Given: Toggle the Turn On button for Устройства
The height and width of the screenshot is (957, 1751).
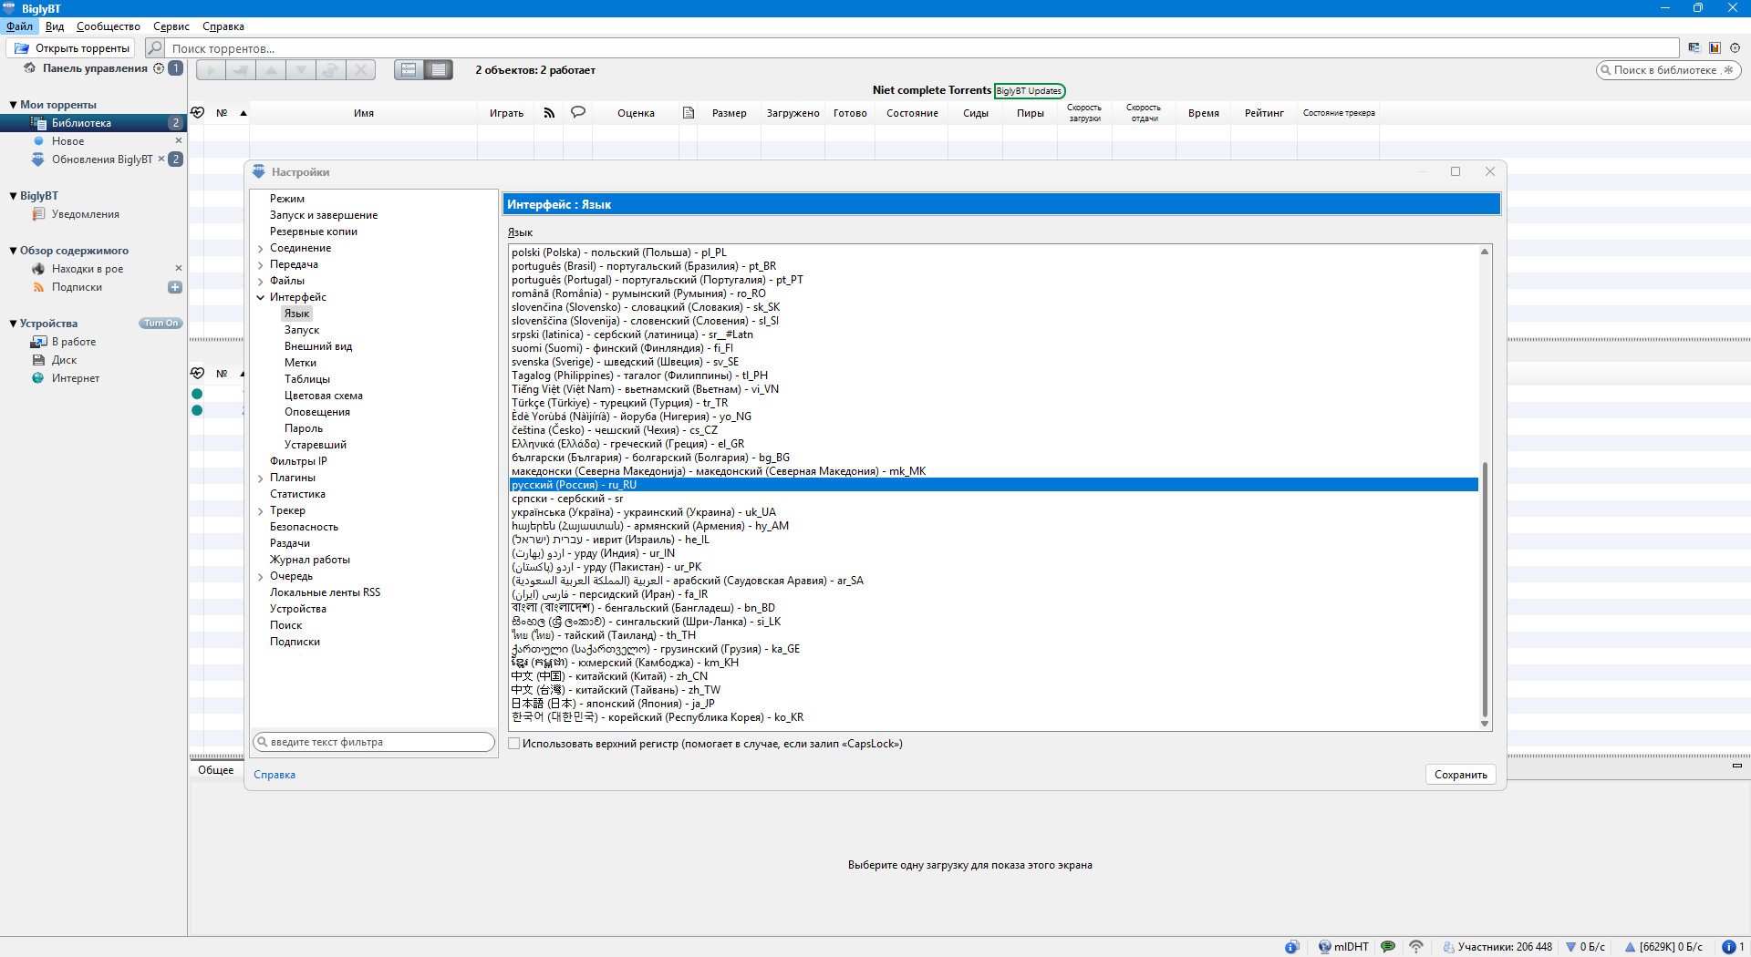Looking at the screenshot, I should pos(161,324).
